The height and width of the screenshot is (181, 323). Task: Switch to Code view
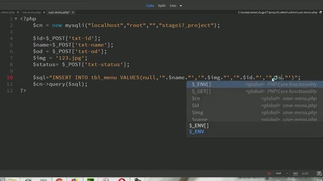(x=150, y=6)
